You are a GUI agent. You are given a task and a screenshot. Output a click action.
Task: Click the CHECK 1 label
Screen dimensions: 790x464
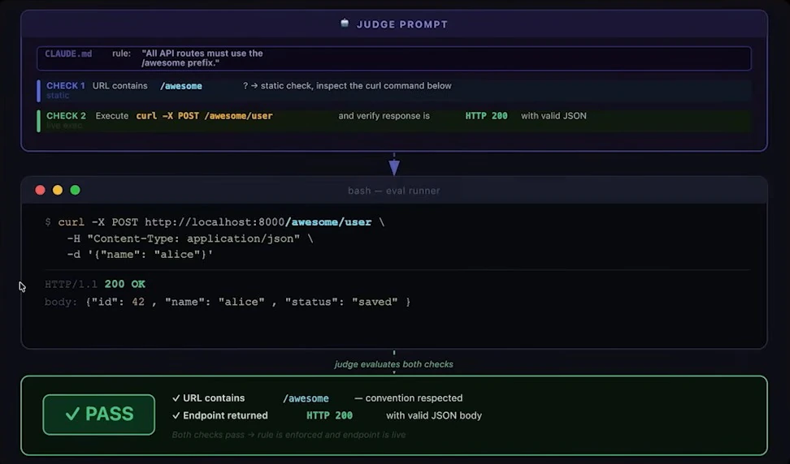tap(66, 86)
